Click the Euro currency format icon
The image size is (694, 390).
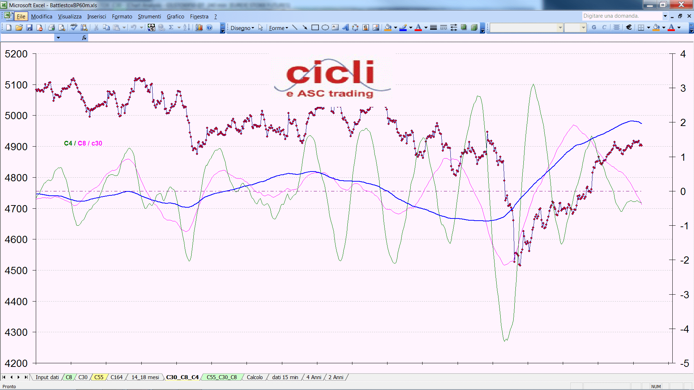point(629,28)
